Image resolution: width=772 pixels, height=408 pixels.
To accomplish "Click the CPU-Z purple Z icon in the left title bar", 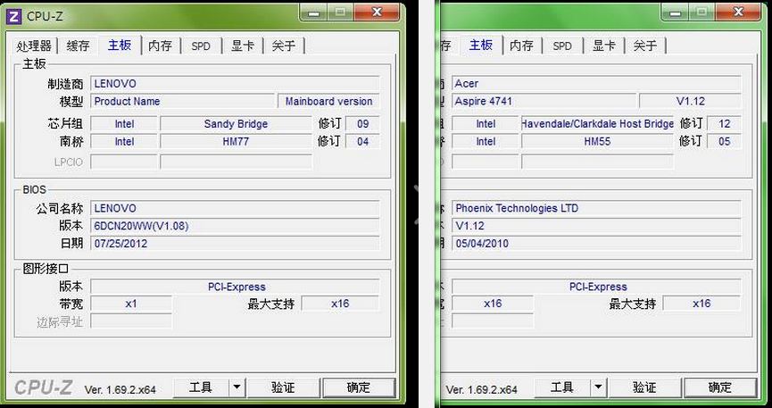I will [x=12, y=16].
